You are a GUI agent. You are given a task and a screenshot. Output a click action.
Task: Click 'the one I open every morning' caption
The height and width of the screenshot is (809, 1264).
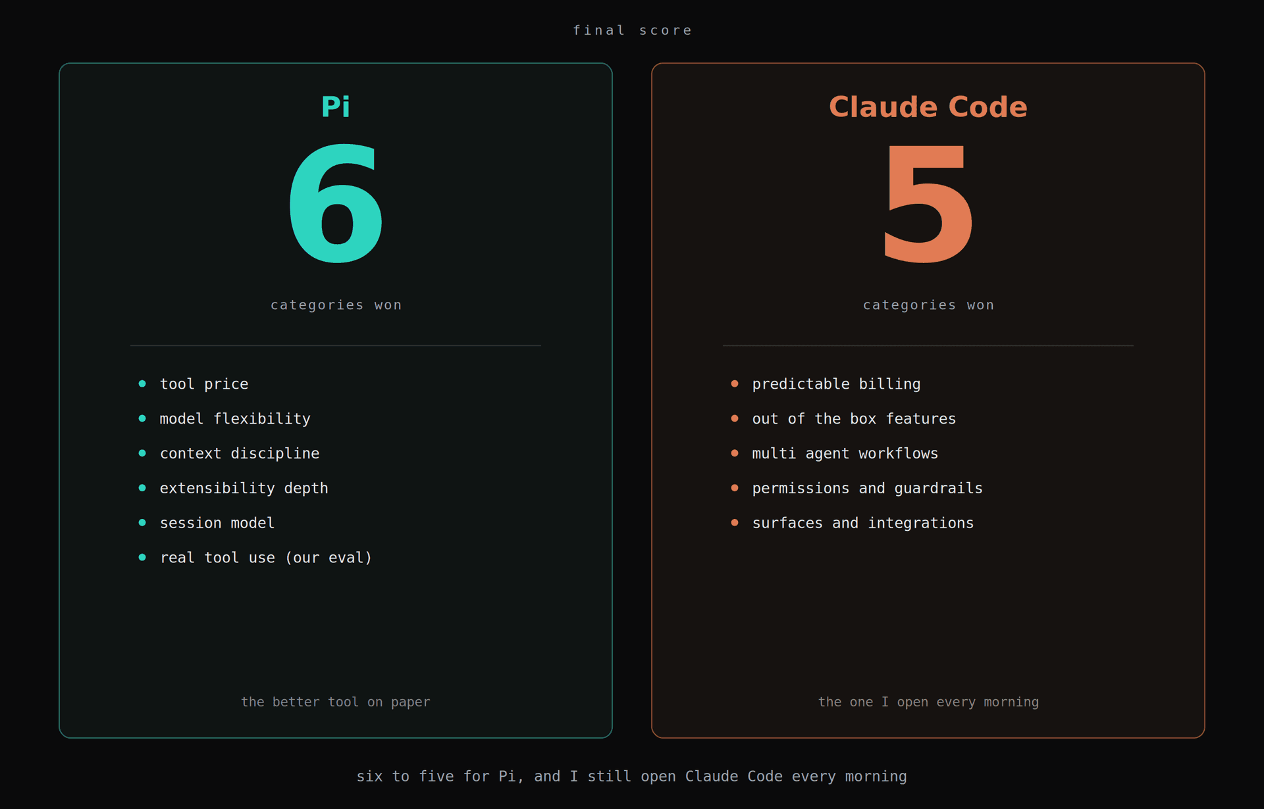click(x=928, y=702)
